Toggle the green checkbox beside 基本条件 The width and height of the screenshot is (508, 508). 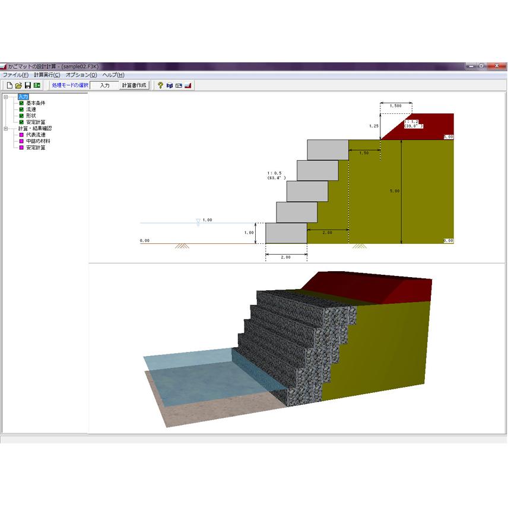pos(21,103)
